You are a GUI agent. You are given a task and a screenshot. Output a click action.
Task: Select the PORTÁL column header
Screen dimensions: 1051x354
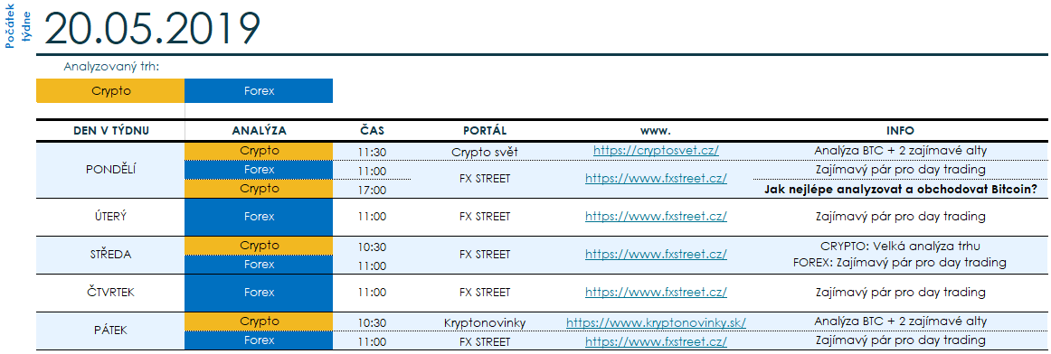pos(485,130)
